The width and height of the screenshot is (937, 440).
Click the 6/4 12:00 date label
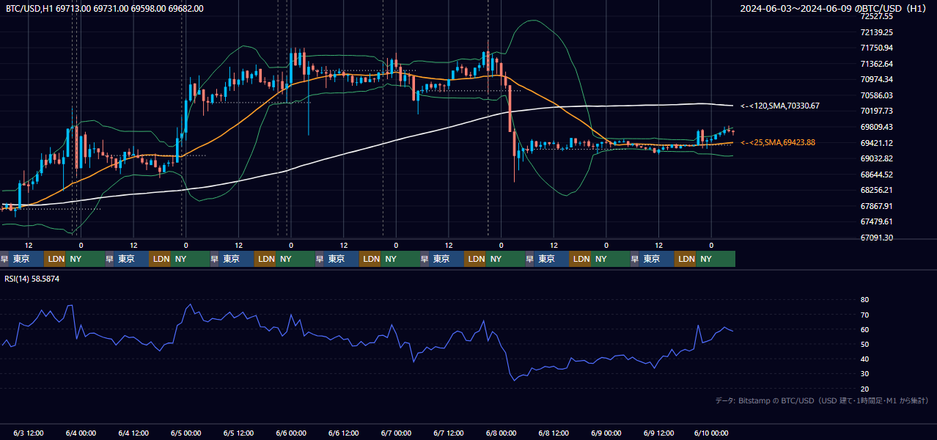pyautogui.click(x=133, y=433)
